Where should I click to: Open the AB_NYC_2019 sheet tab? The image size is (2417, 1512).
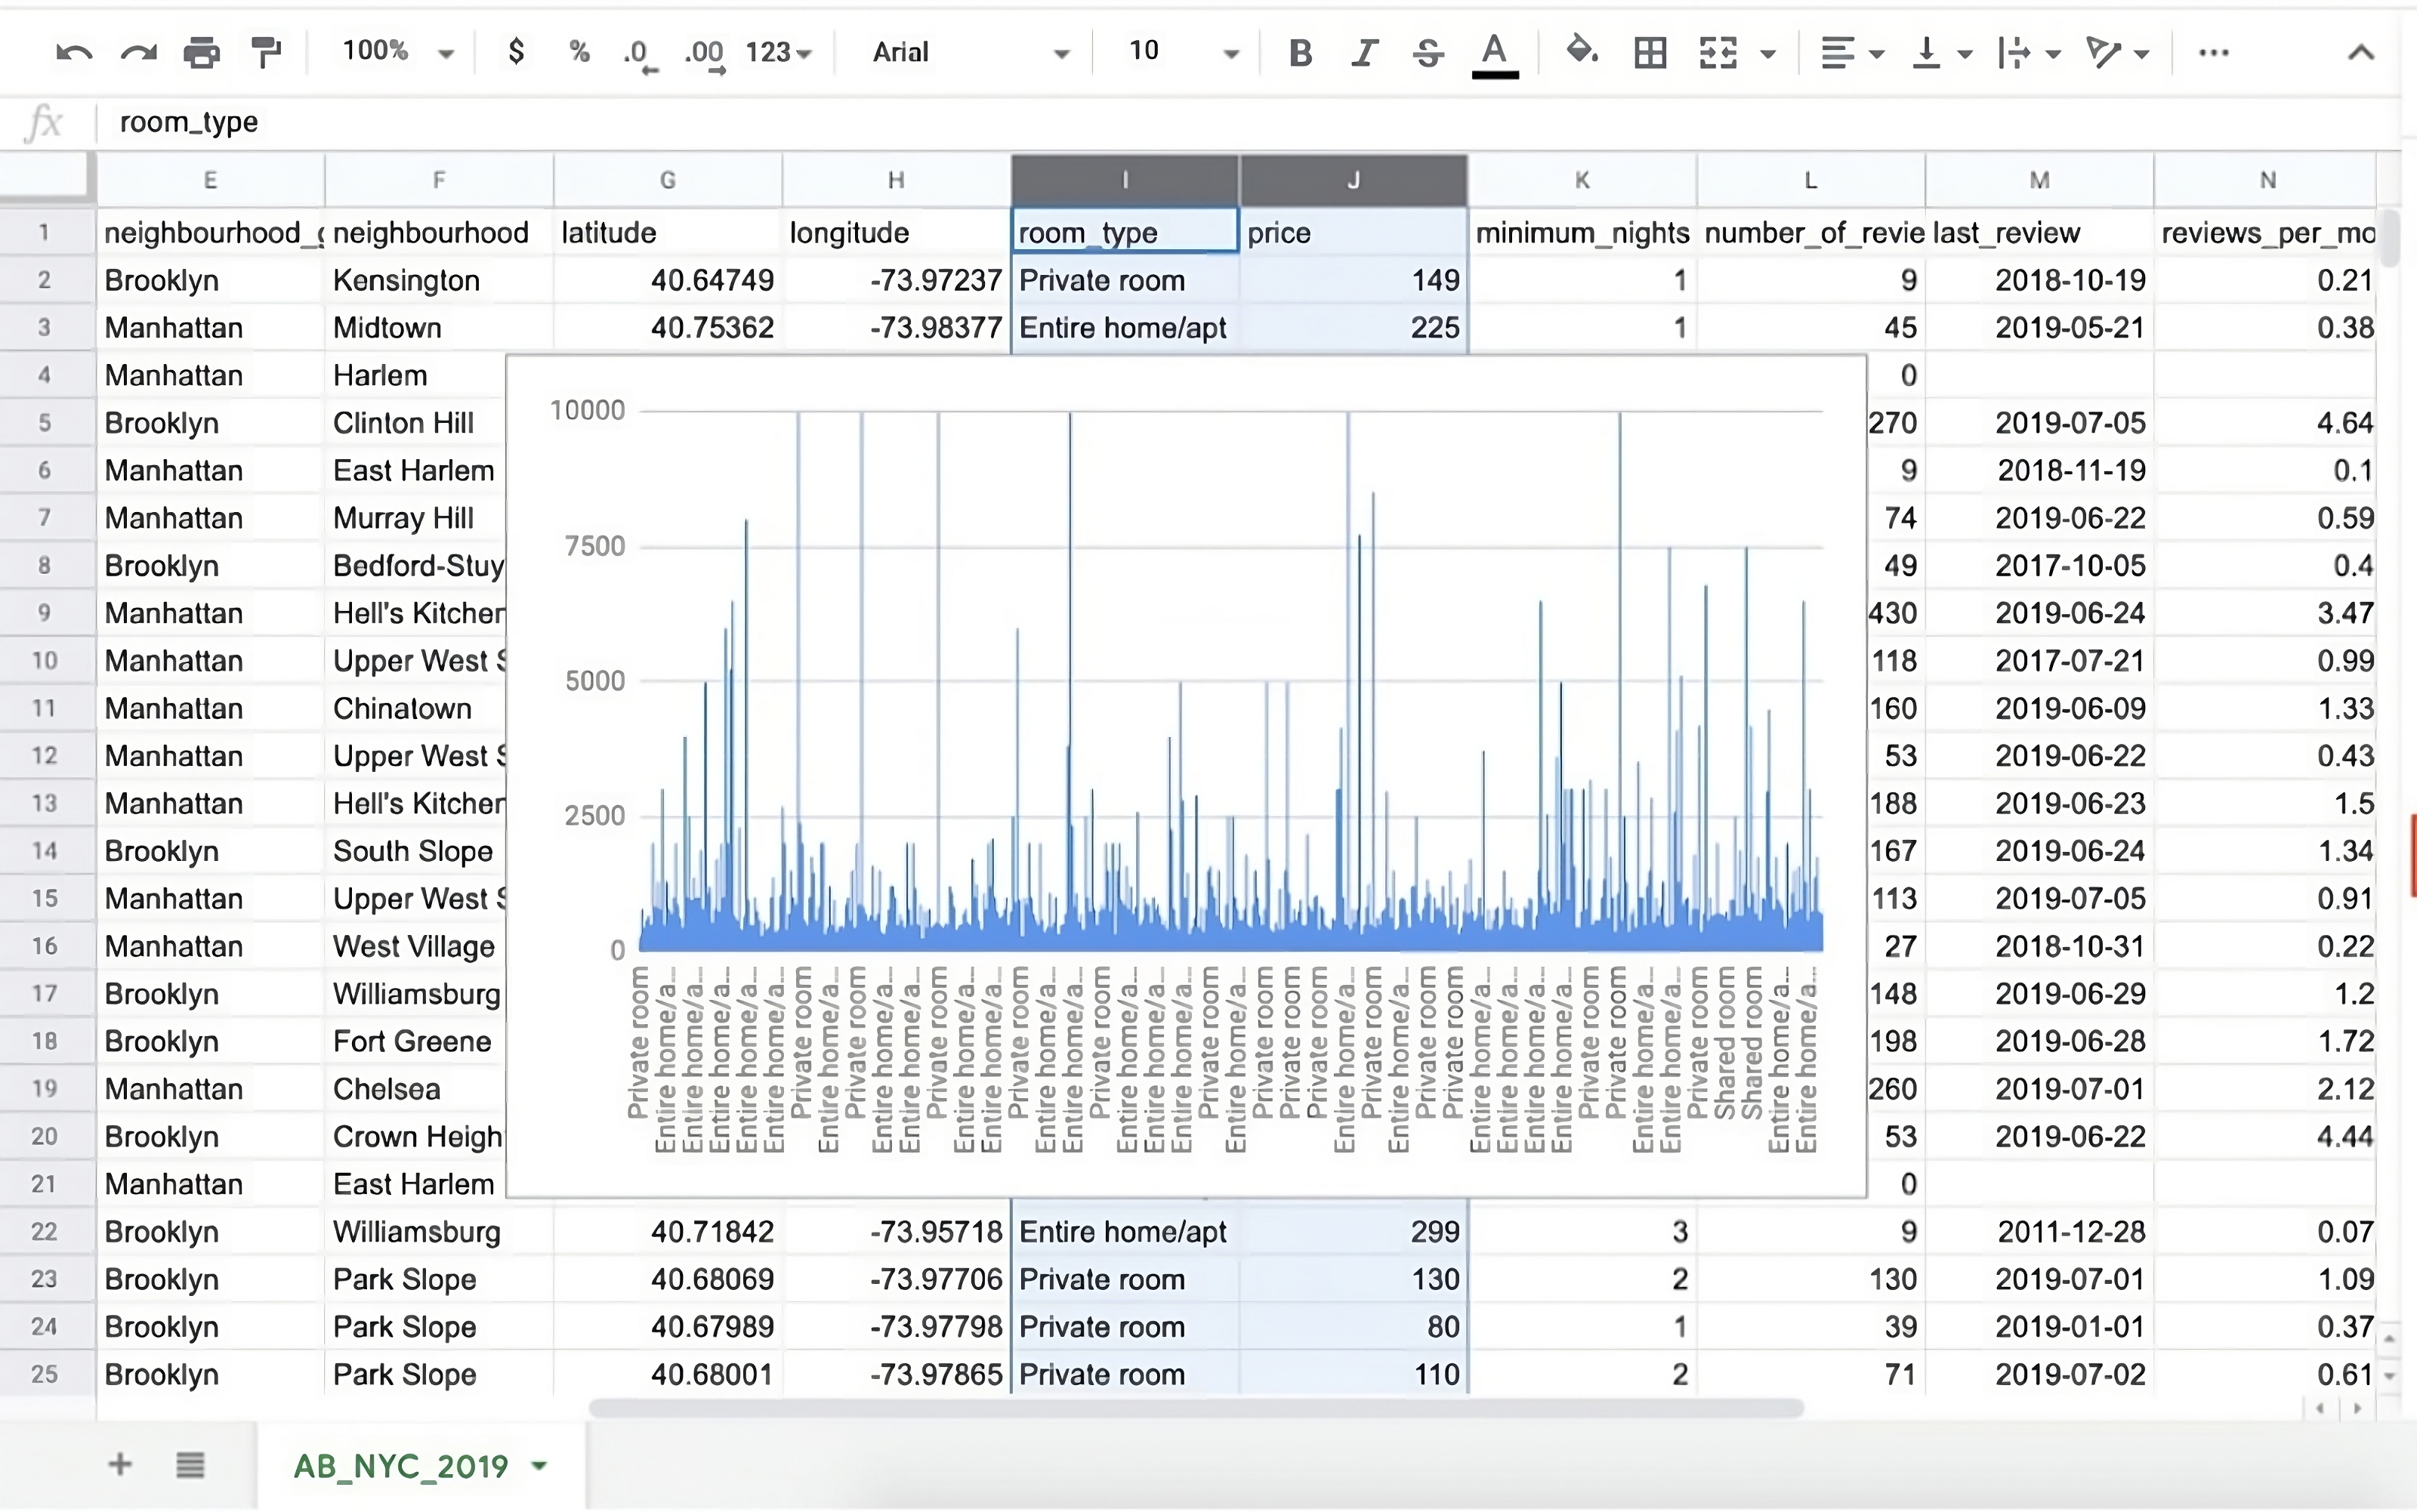click(402, 1466)
